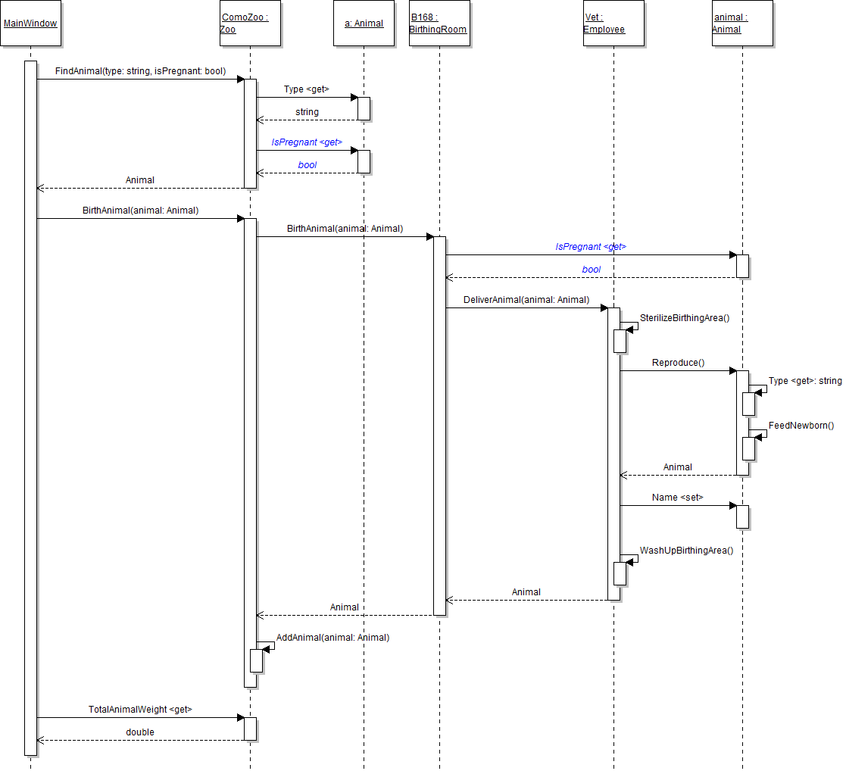The width and height of the screenshot is (846, 774).
Task: Select the SterilizeBirthingArea() self-call label
Action: coord(684,318)
